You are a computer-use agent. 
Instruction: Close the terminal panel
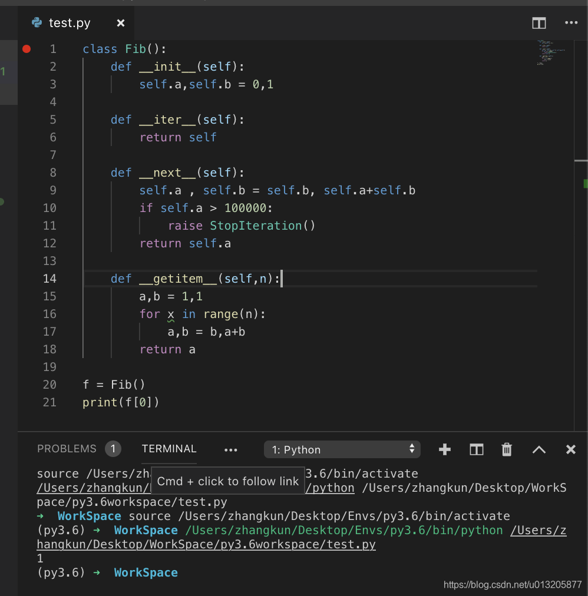570,450
